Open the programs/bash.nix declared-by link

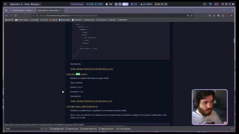(x=91, y=101)
